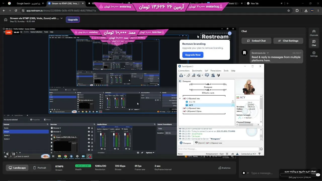Open the Chat sidebar icon in Restream

[314, 43]
